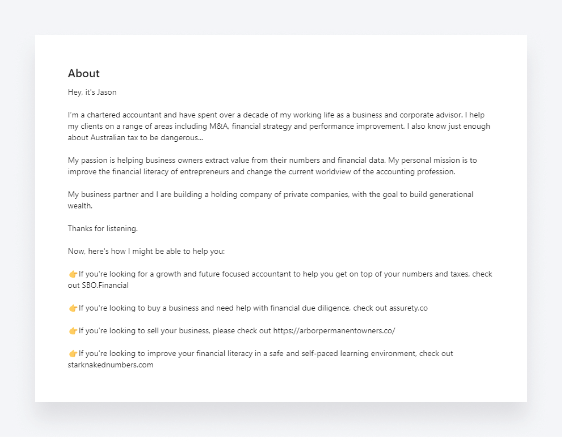Click the pointing hand emoji before growth accountant line
562x441 pixels.
(73, 274)
